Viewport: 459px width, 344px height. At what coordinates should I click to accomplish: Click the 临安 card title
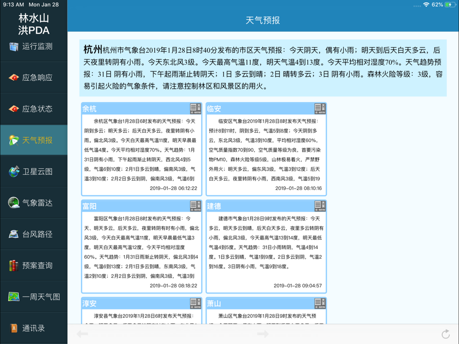(214, 109)
